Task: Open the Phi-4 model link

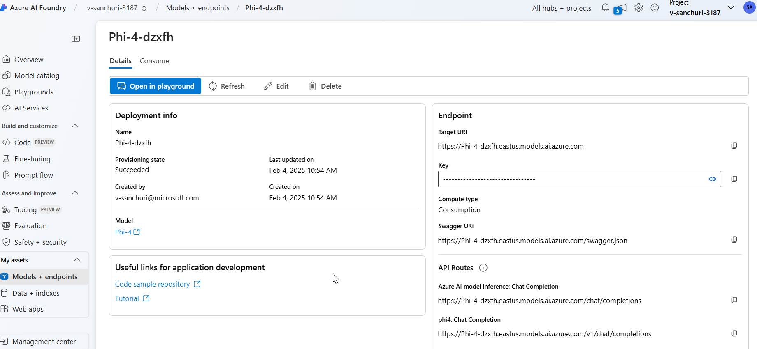Action: 128,232
